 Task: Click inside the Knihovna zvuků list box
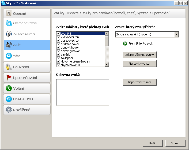pyautogui.click(x=82, y=92)
